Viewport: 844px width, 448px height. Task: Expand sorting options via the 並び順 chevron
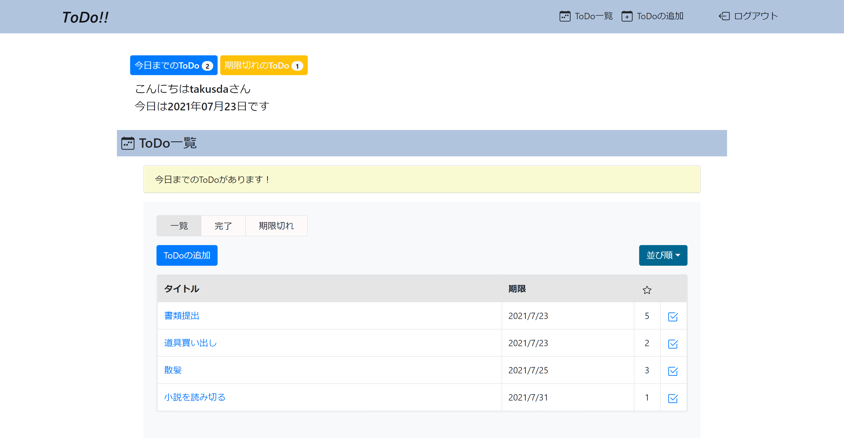coord(678,256)
